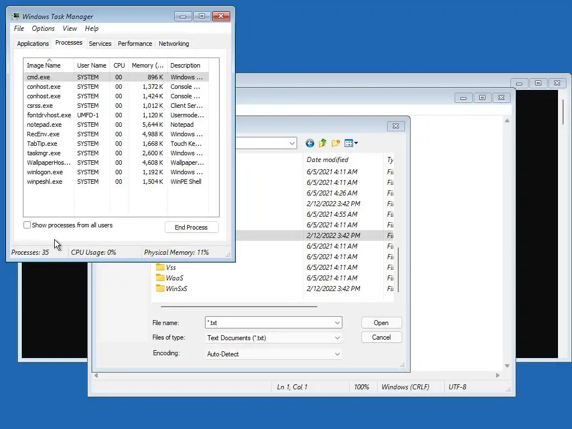Click 100% zoom in Notepad status bar

361,387
